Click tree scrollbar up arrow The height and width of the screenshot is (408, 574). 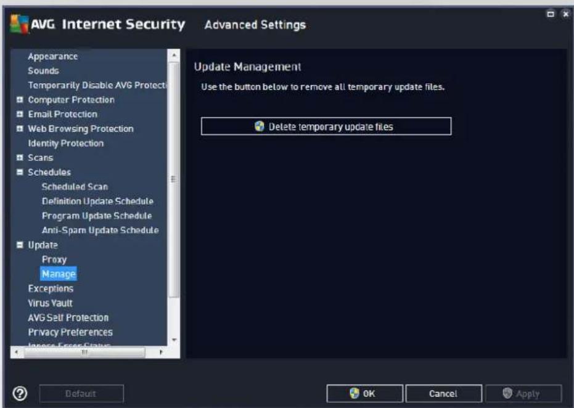(174, 55)
